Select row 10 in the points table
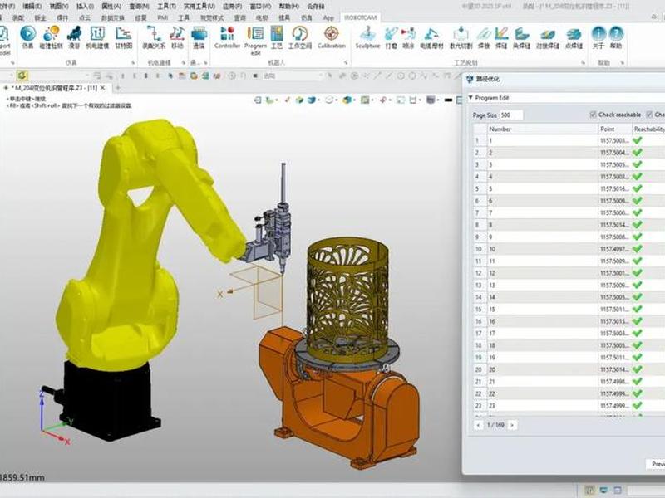665x498 pixels. coord(569,249)
